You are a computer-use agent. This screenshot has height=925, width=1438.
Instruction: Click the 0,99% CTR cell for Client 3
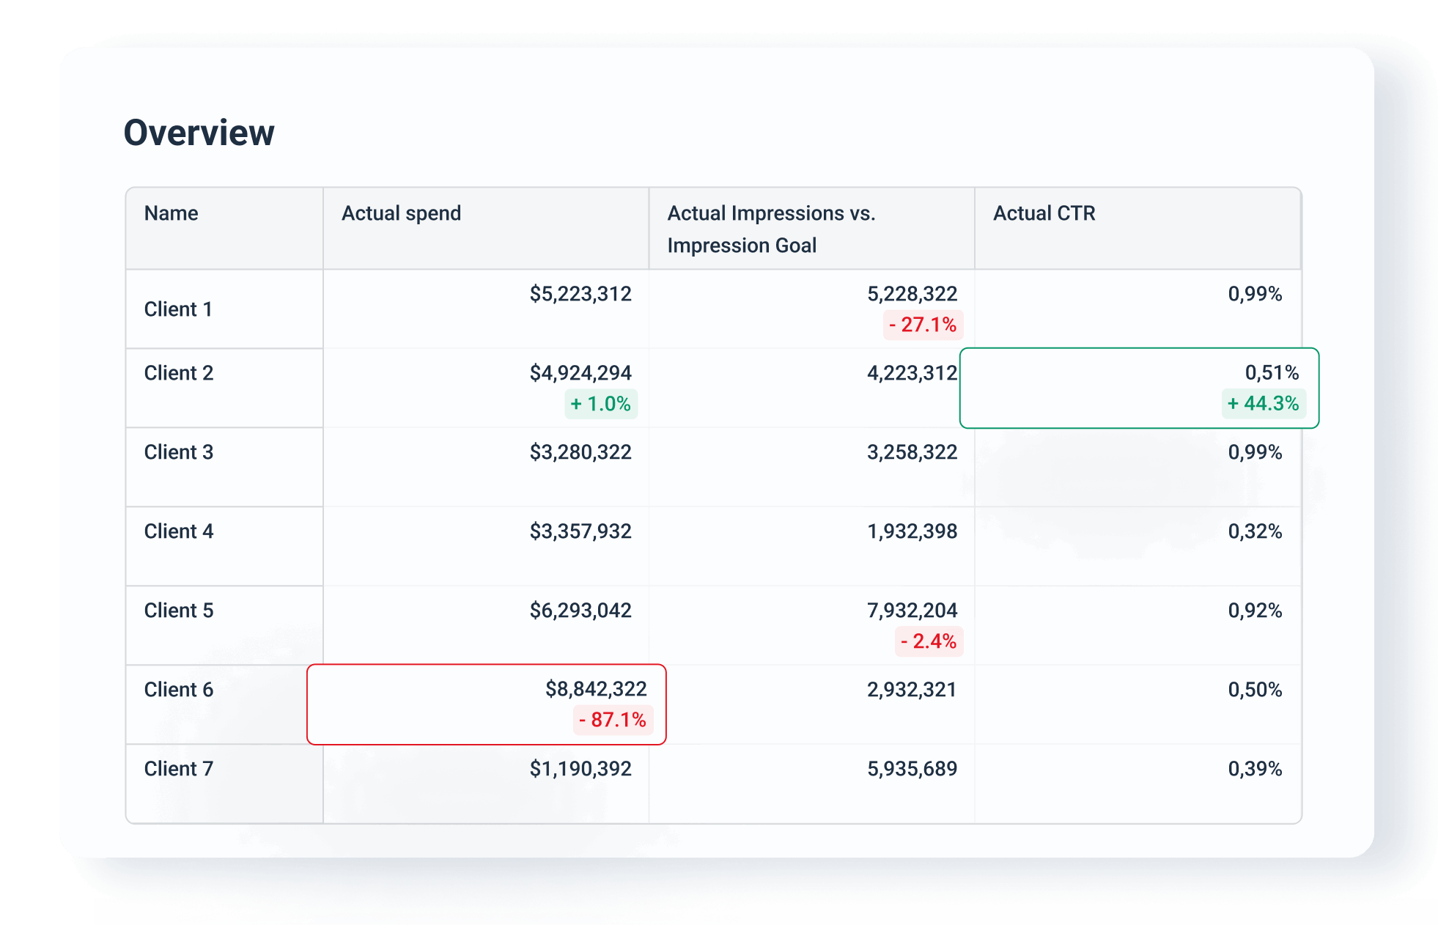(1255, 452)
